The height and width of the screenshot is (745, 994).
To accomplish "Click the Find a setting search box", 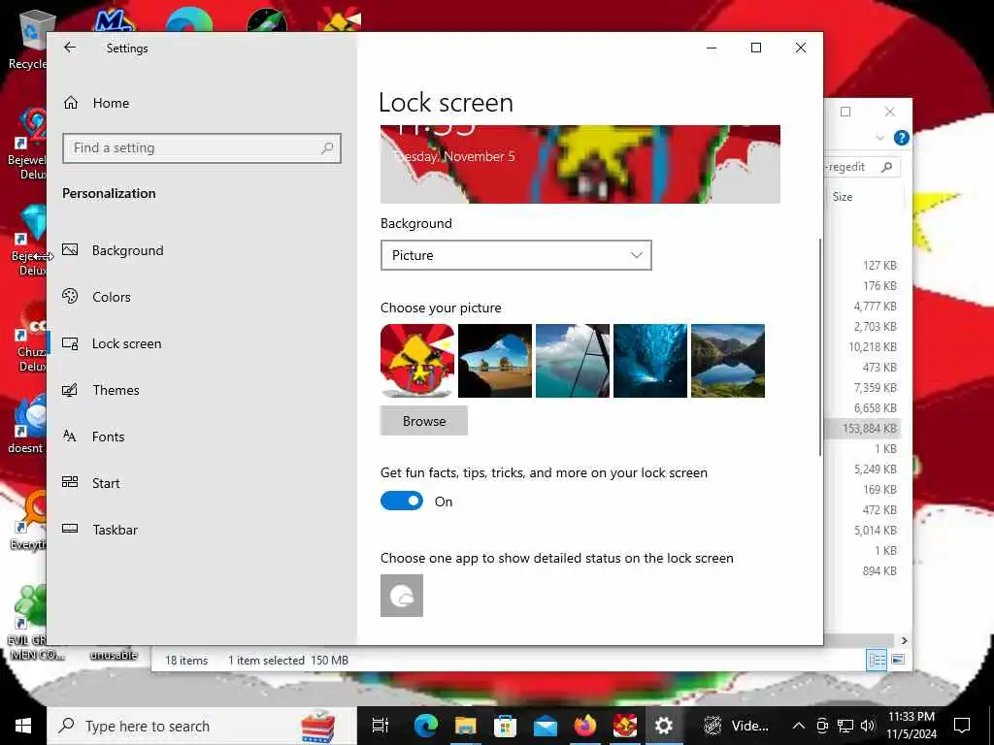I will pos(202,148).
